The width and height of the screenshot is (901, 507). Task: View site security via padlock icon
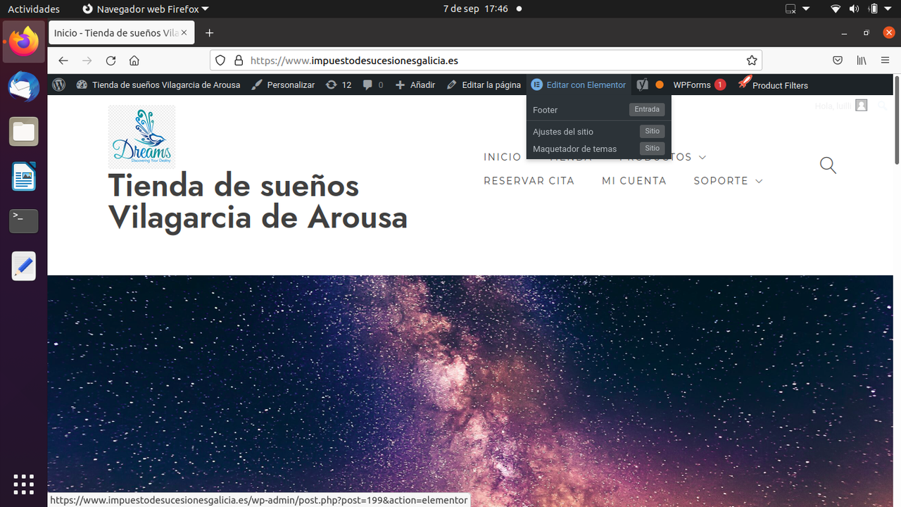coord(238,61)
